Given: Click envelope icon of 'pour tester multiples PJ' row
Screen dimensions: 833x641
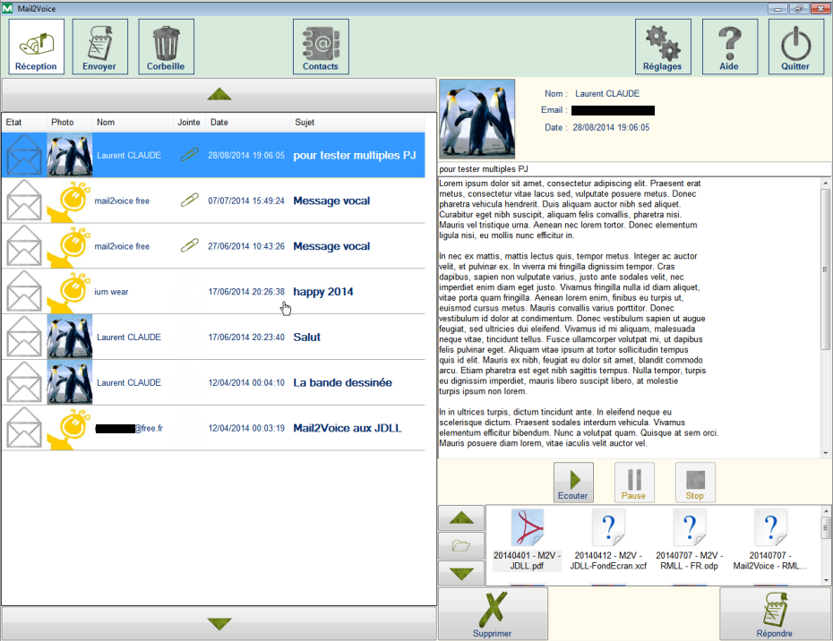Looking at the screenshot, I should 24,155.
